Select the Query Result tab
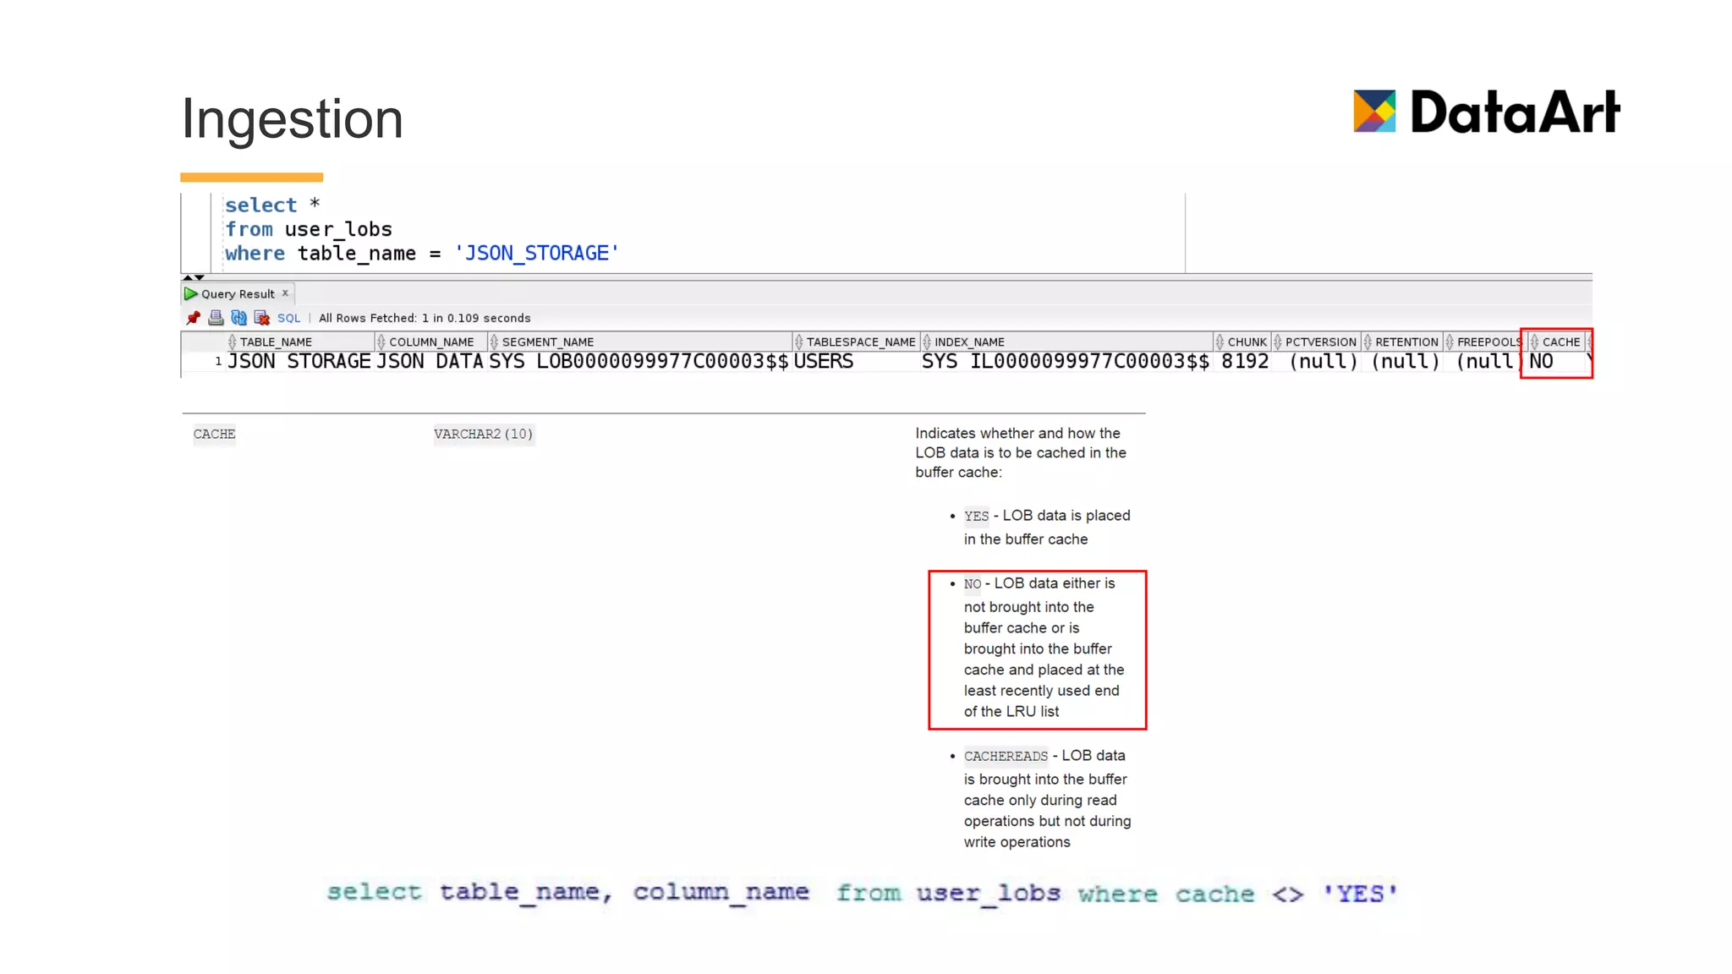Viewport: 1732px width, 974px height. [x=238, y=294]
